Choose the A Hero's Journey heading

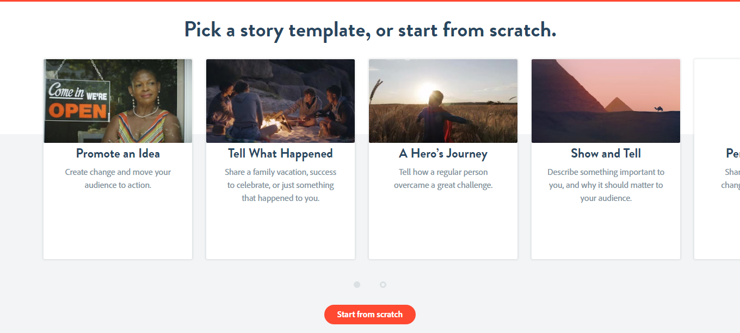pos(443,154)
